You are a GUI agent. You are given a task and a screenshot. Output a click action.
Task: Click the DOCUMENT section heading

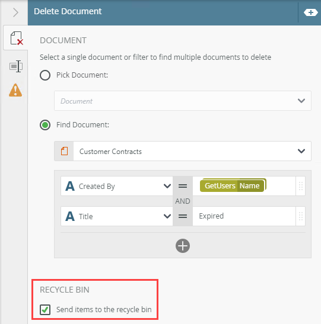tap(63, 40)
